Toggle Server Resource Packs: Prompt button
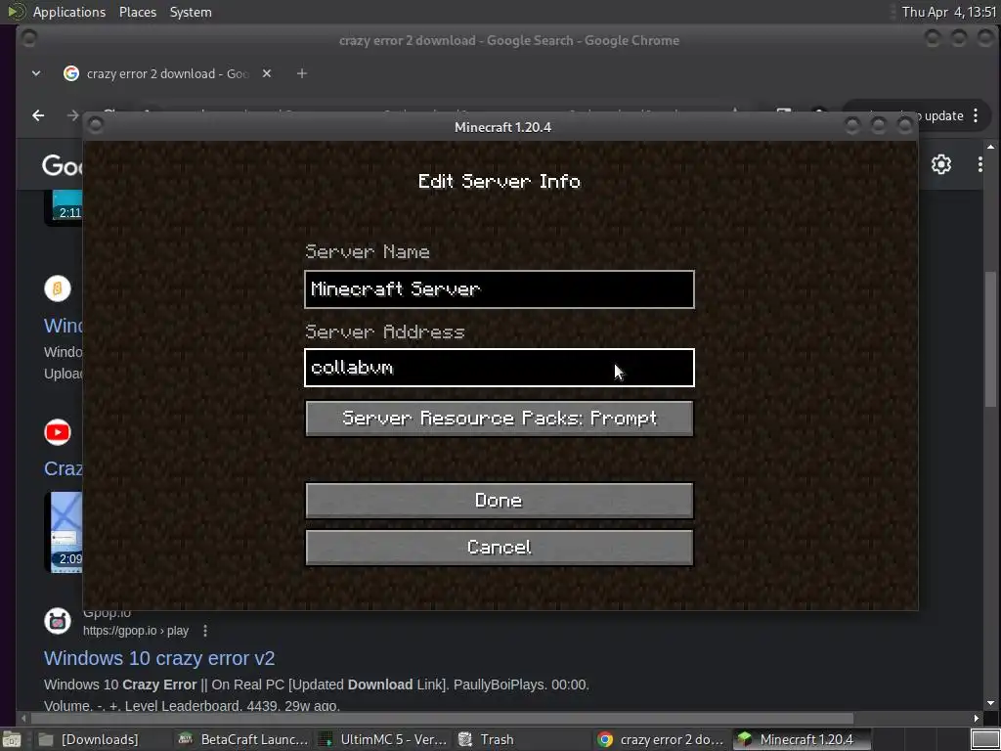 tap(500, 419)
